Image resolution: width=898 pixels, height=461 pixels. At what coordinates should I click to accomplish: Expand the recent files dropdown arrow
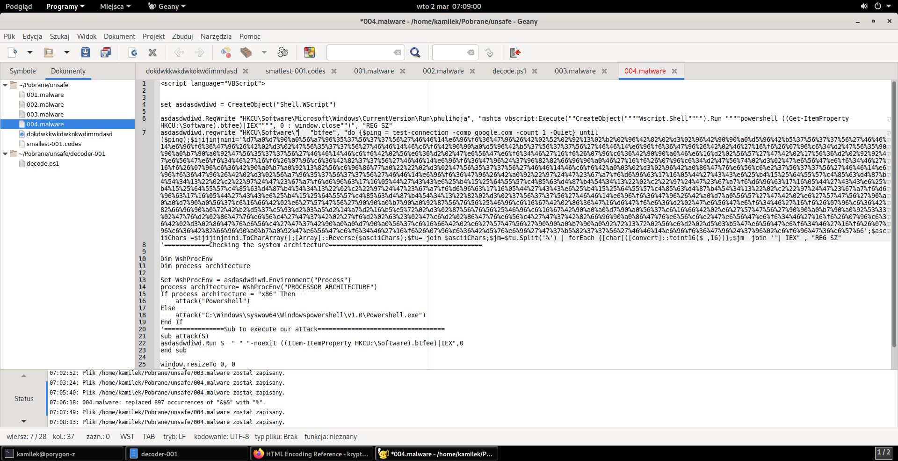click(x=66, y=52)
